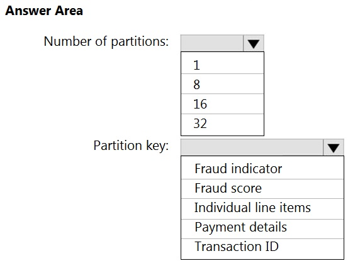Click blank space right of the 32 option

point(237,125)
